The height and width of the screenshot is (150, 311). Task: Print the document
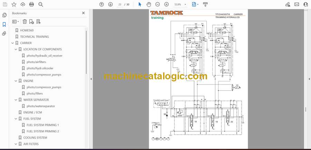click(x=31, y=4)
